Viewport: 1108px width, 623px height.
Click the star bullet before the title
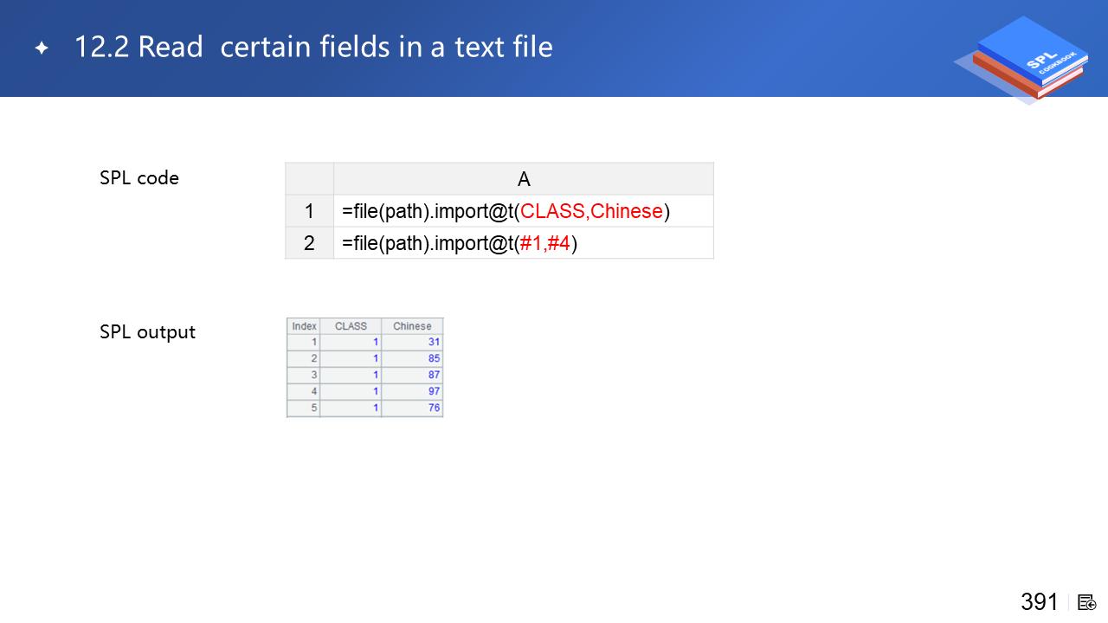tap(42, 48)
